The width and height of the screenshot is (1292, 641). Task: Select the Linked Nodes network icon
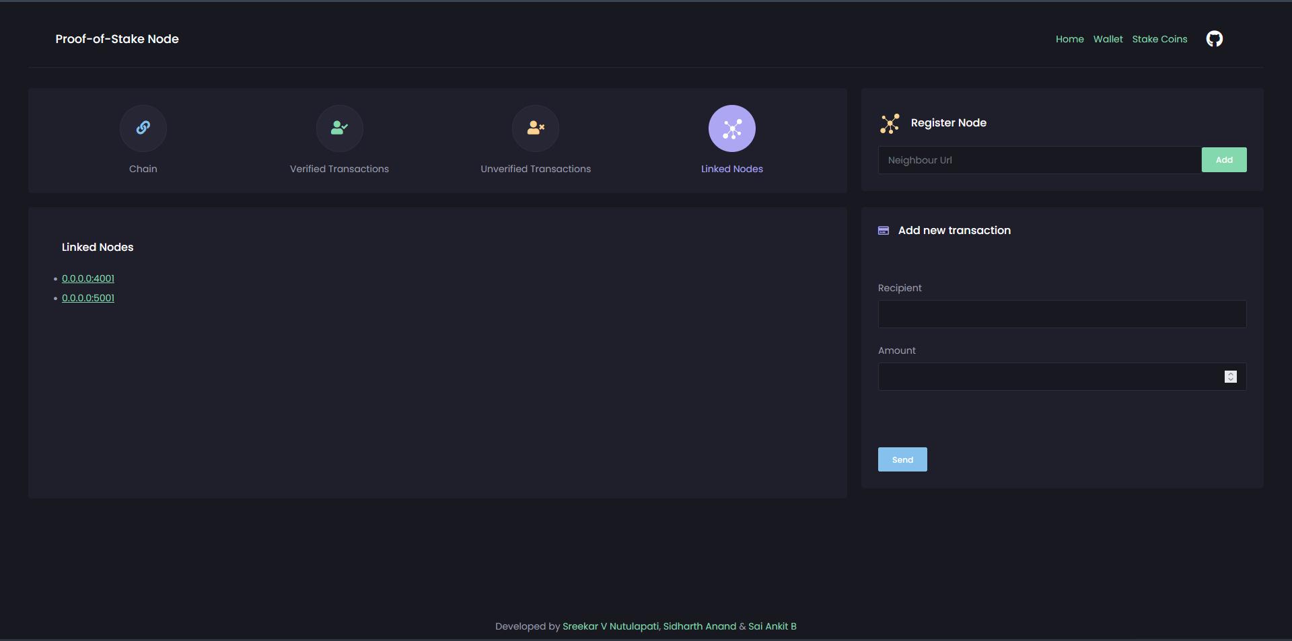click(x=731, y=128)
